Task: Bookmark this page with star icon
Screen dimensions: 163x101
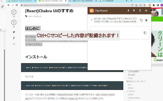Action: pyautogui.click(x=144, y=5)
